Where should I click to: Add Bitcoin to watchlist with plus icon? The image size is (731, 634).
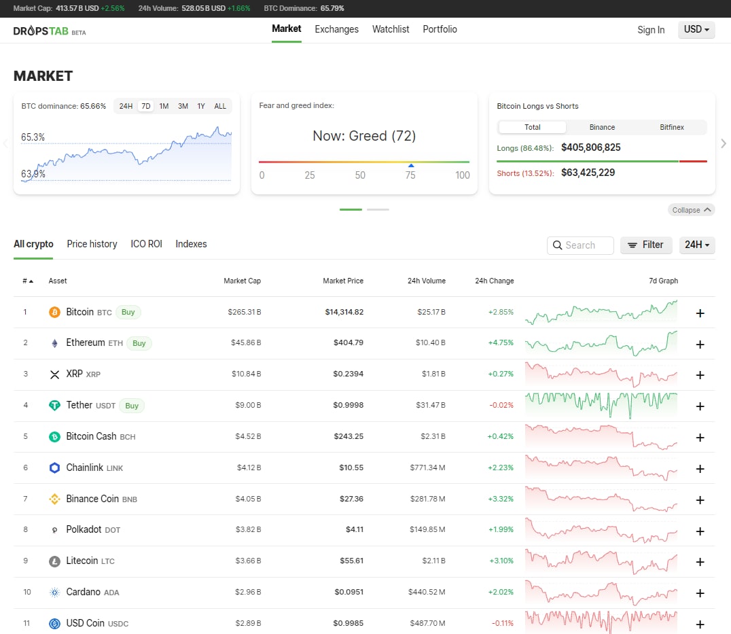(x=700, y=313)
